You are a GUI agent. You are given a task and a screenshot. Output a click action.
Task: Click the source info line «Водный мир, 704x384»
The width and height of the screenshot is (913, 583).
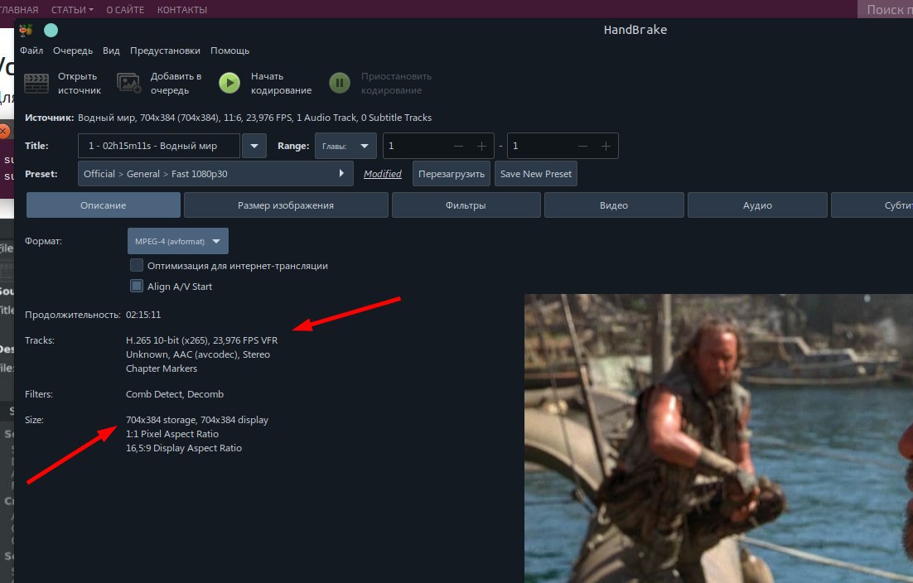pos(254,118)
